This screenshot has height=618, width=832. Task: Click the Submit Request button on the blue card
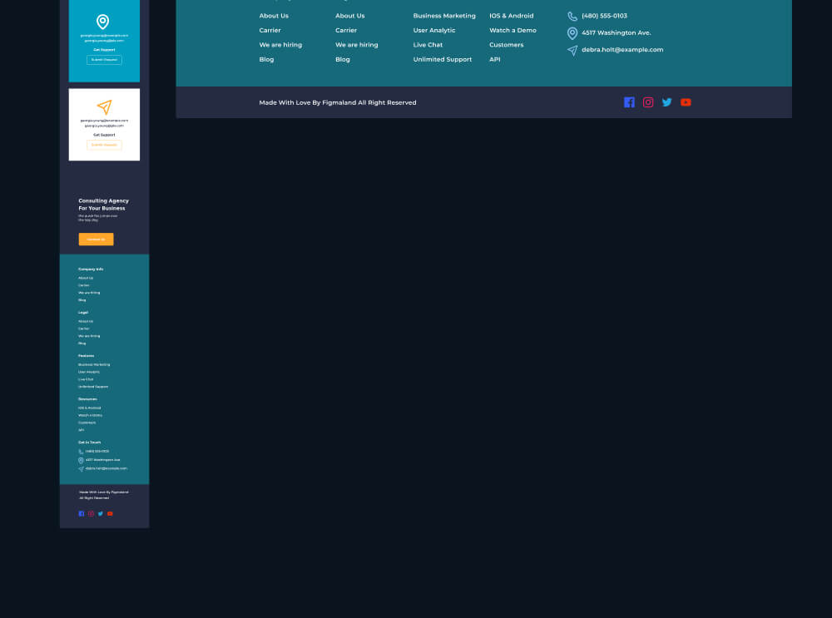(104, 60)
